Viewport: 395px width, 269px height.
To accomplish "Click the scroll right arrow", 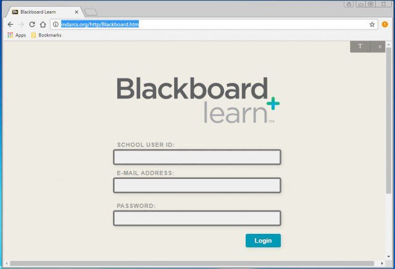I will click(382, 263).
